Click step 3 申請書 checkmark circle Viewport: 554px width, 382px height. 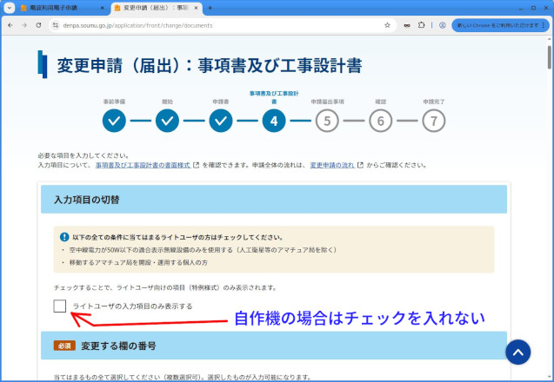220,121
